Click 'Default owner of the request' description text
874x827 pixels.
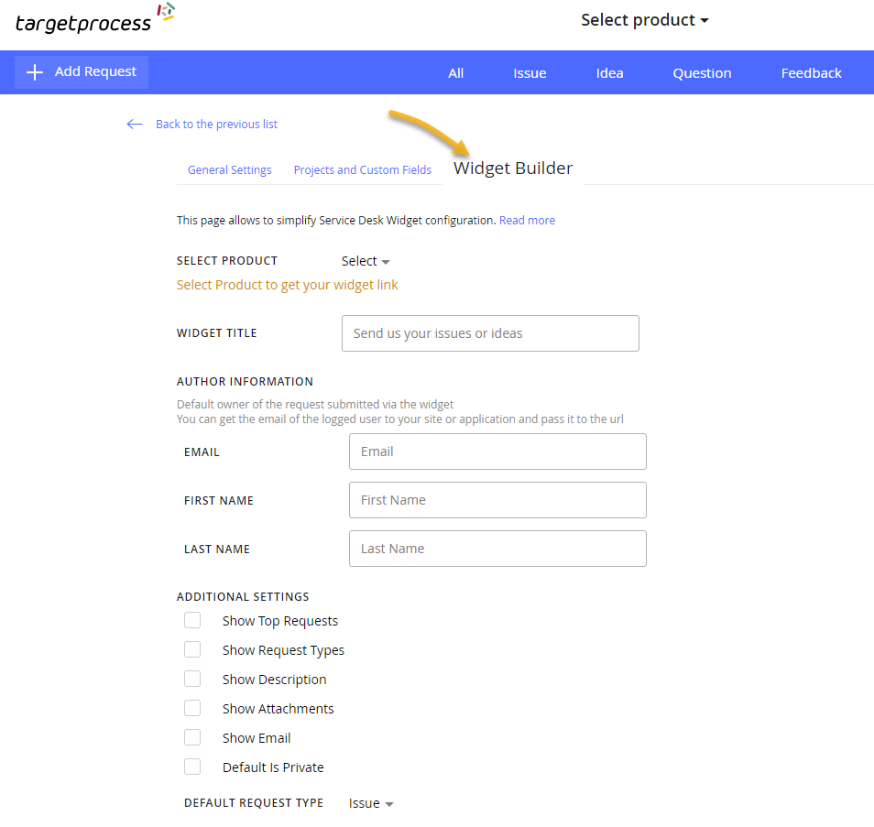315,405
